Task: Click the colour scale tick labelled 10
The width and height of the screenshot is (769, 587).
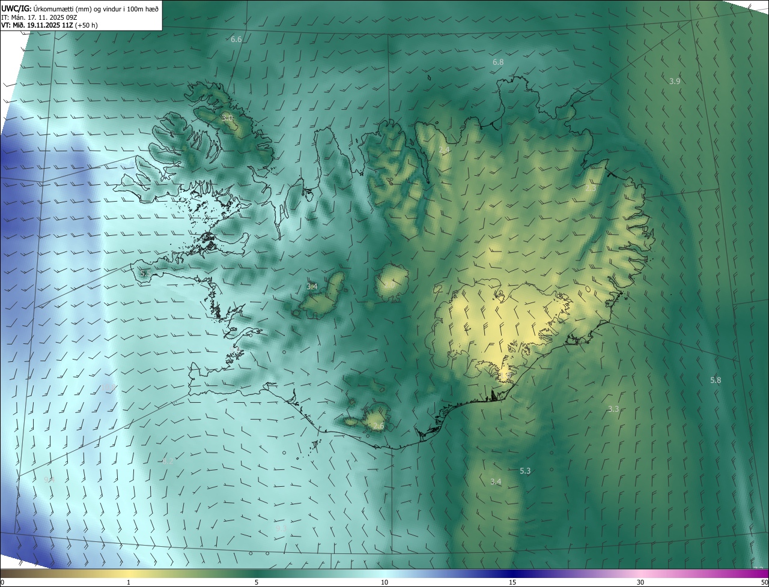Action: 384,582
